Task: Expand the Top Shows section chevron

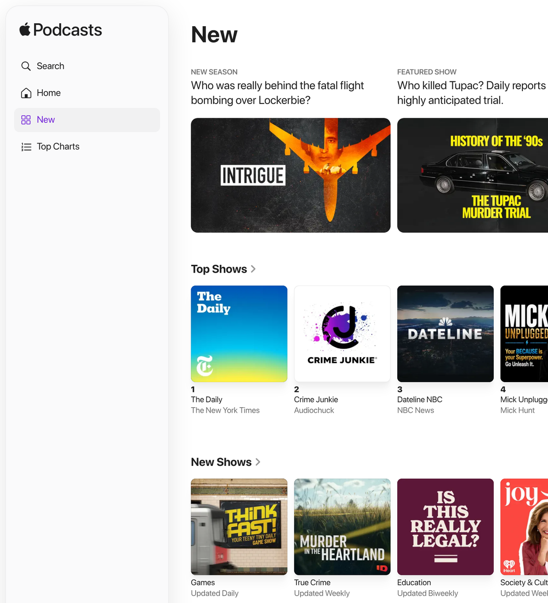Action: pos(253,269)
